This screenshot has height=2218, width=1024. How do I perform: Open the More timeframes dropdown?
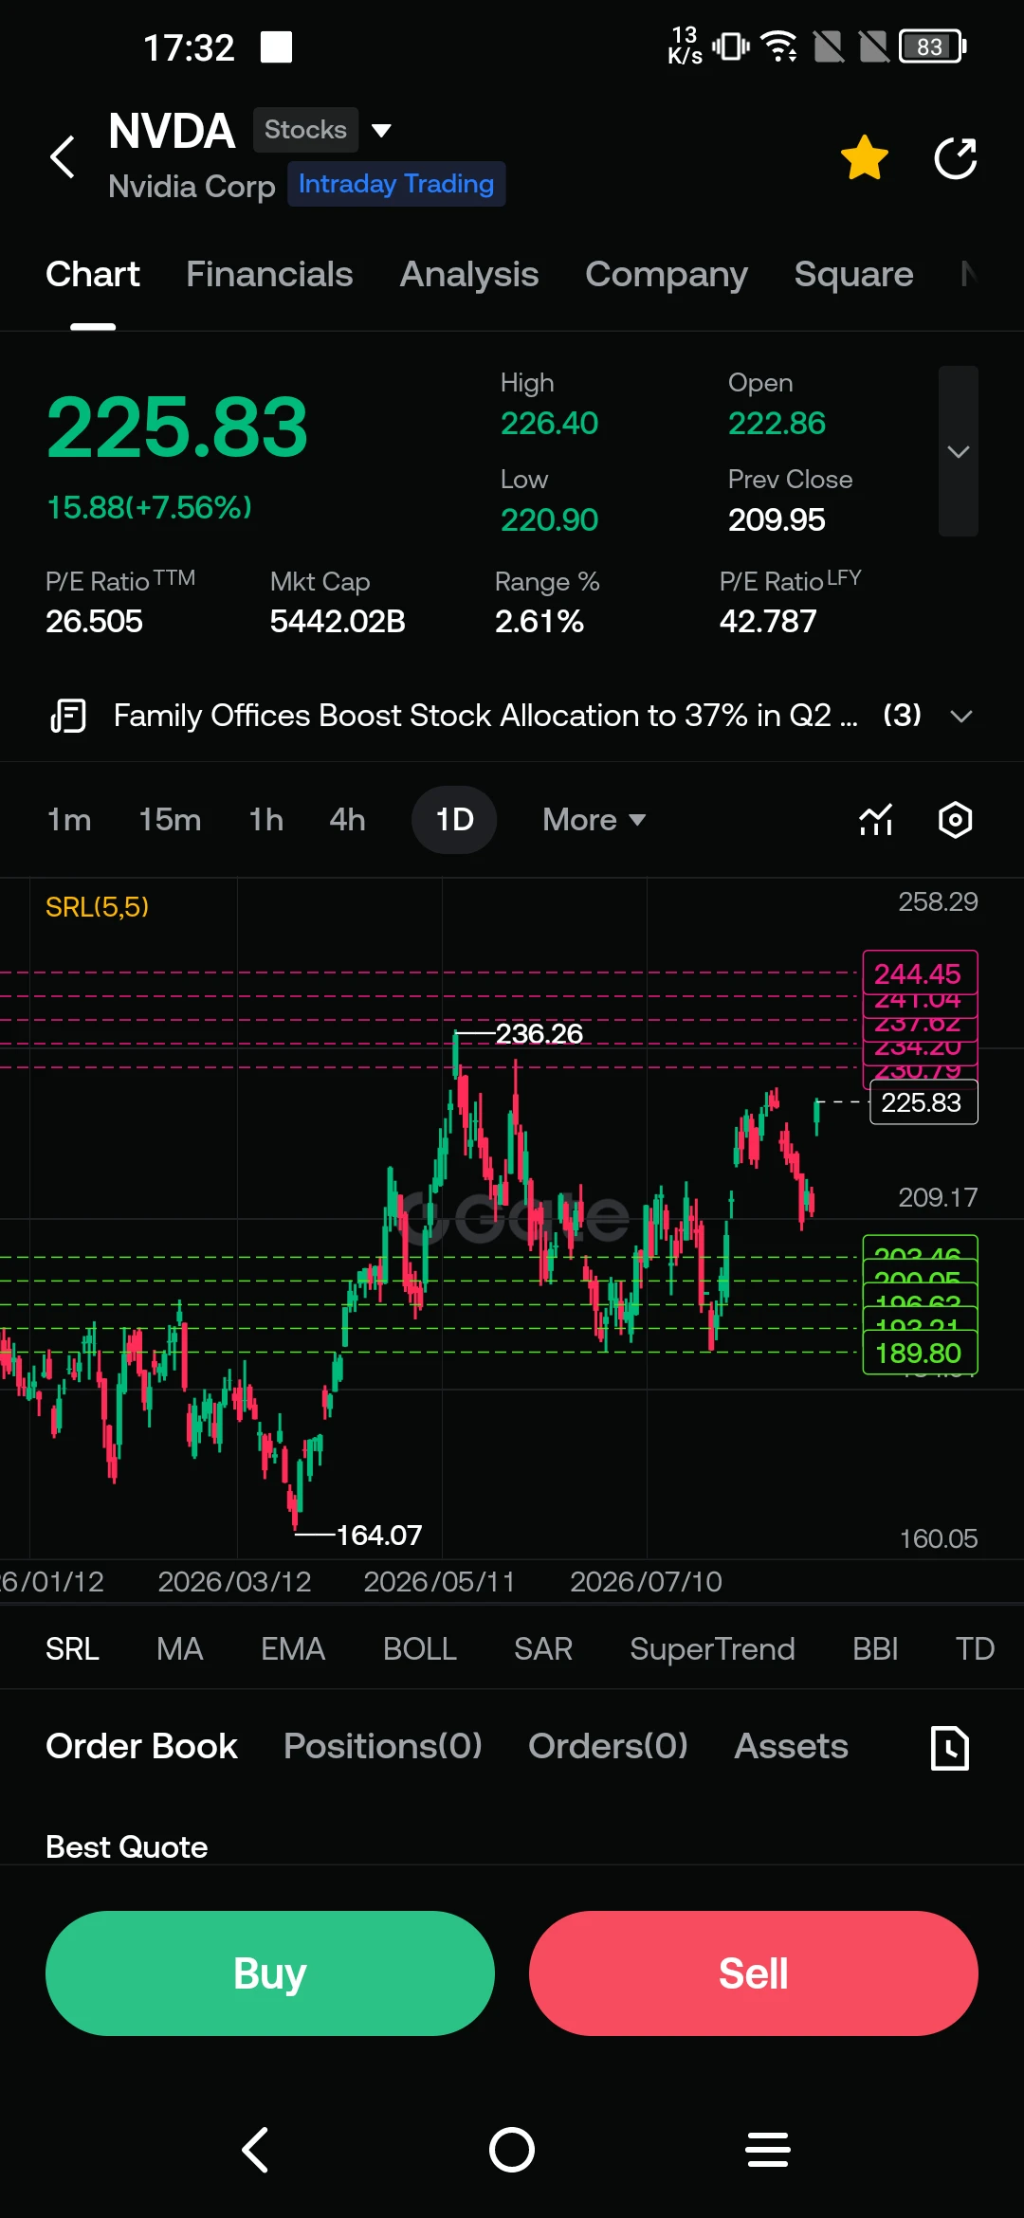pos(594,820)
